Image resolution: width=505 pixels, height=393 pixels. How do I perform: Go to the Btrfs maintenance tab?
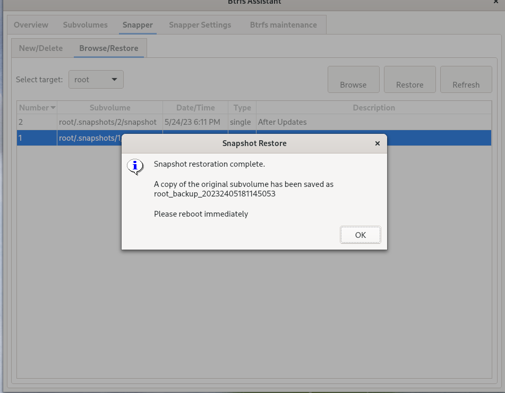coord(284,25)
